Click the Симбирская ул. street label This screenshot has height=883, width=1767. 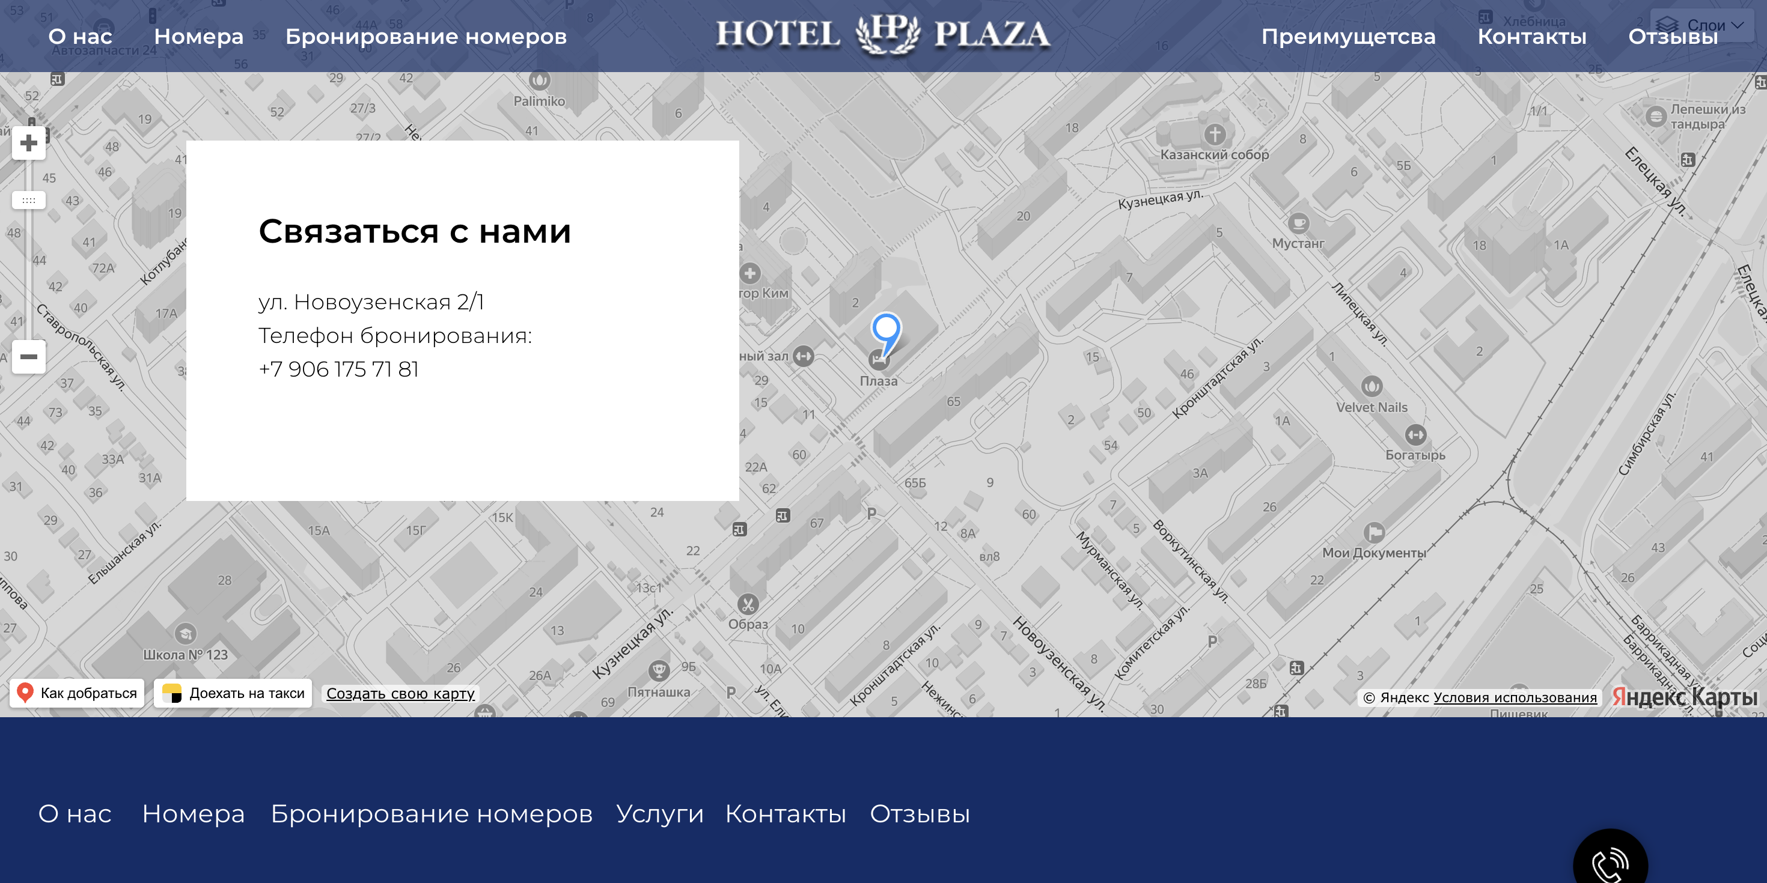pyautogui.click(x=1647, y=433)
